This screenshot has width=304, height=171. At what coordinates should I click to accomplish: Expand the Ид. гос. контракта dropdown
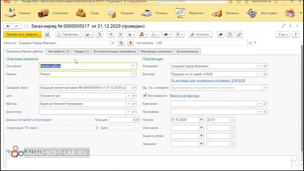[x=265, y=87]
